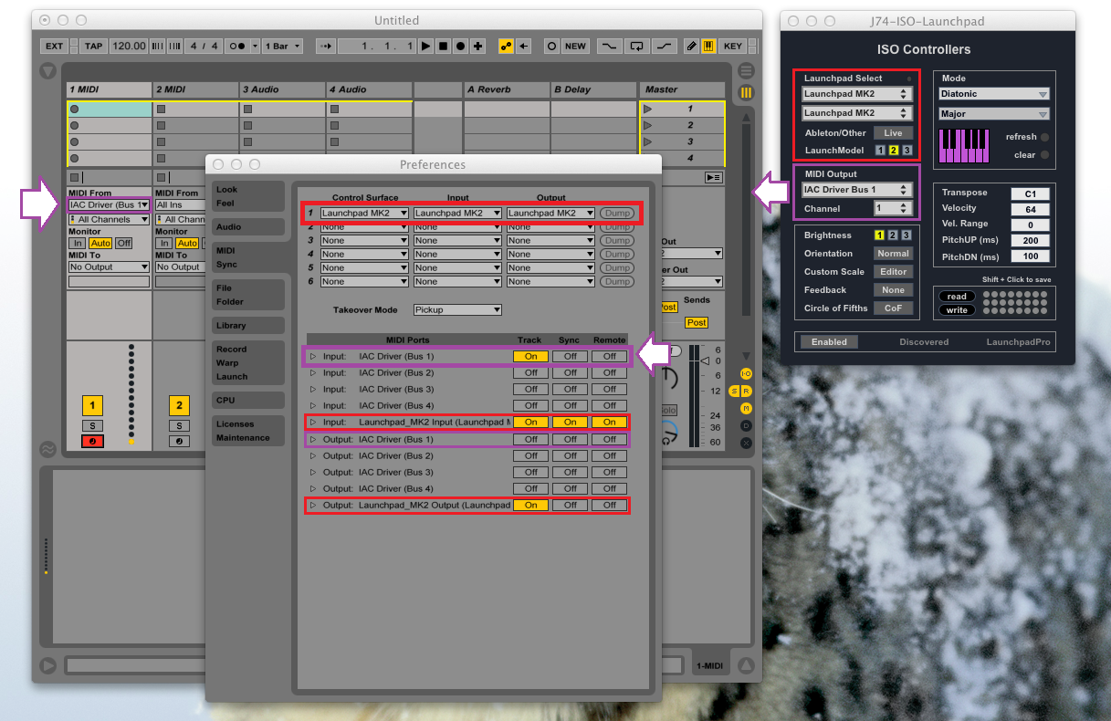The width and height of the screenshot is (1111, 721).
Task: Click the Dump button for control surface 1
Action: click(x=616, y=213)
